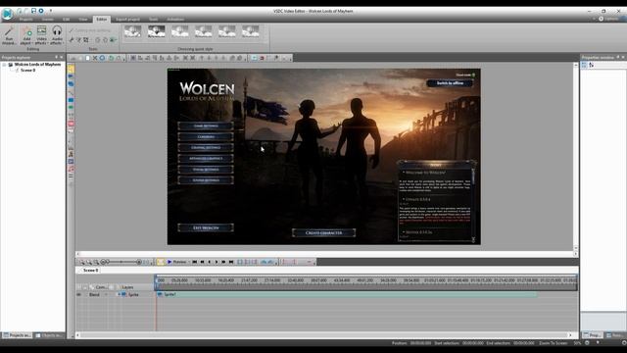Switch to Projects explorer bottom tab

click(x=17, y=335)
